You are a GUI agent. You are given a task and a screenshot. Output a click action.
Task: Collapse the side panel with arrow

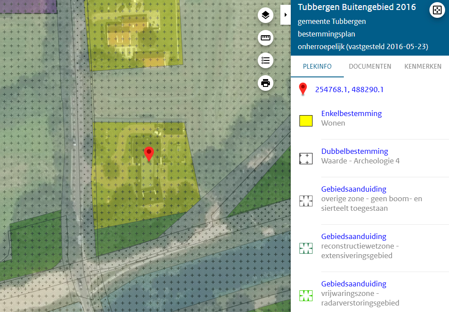(286, 15)
